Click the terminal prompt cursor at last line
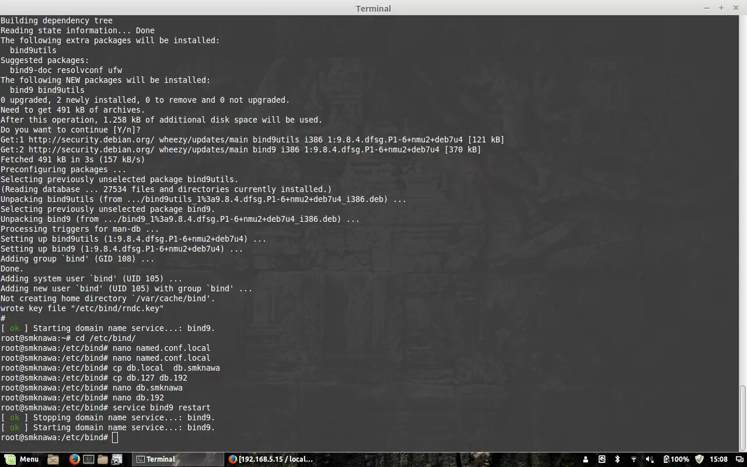The width and height of the screenshot is (747, 467). click(x=115, y=437)
